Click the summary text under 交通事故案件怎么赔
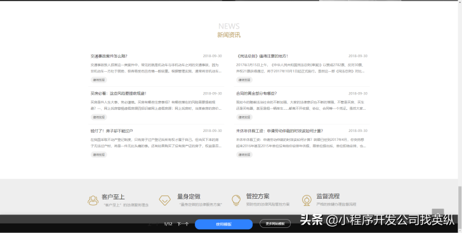462x233 pixels. [156, 68]
